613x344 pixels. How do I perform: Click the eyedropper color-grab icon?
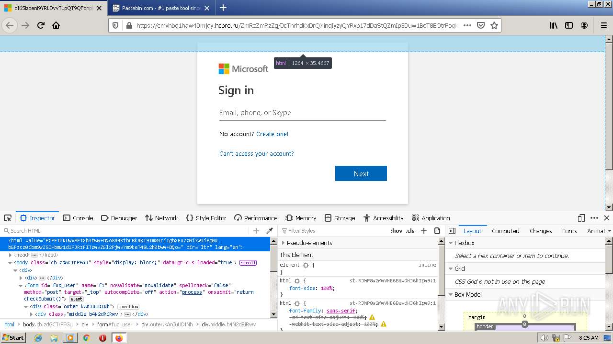point(270,231)
